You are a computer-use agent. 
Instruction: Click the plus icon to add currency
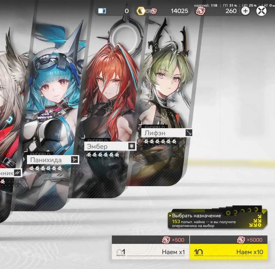(x=245, y=11)
